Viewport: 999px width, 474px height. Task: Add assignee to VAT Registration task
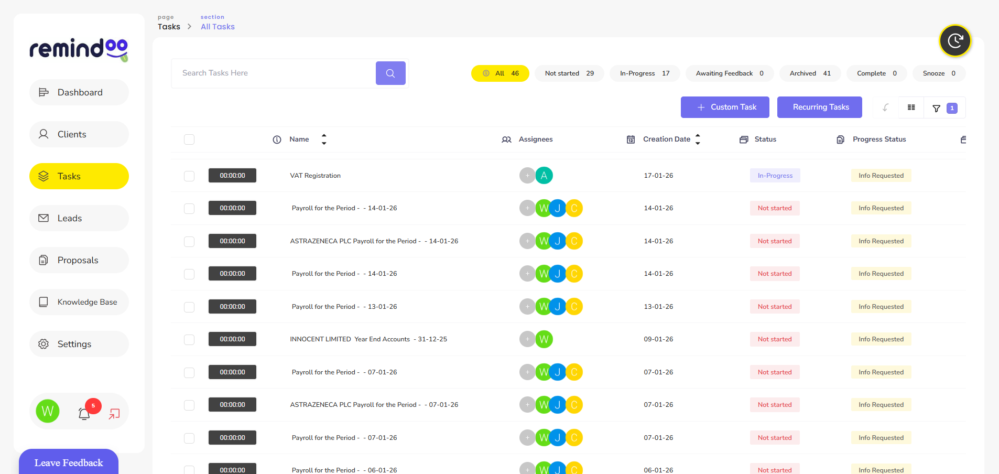527,176
